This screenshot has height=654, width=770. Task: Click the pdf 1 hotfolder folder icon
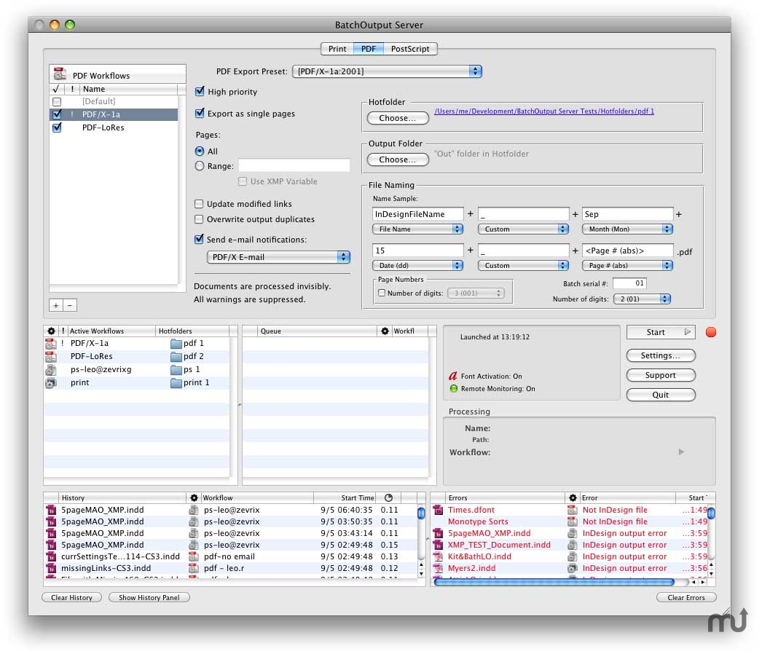pos(176,344)
